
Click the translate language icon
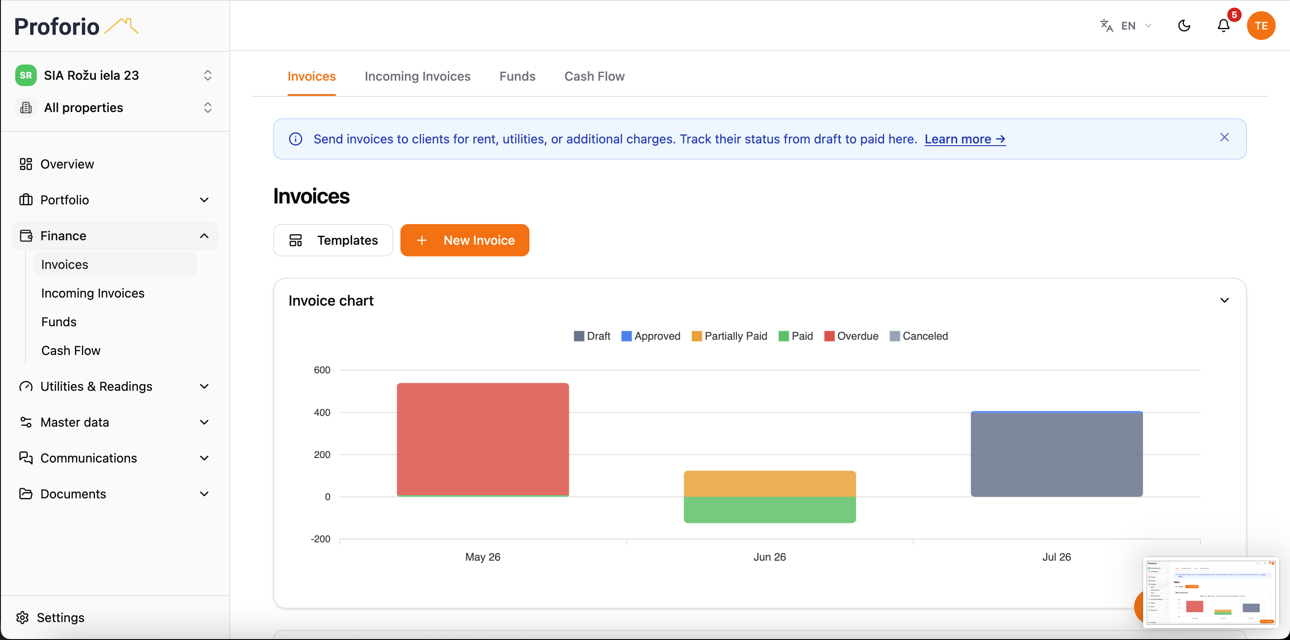pyautogui.click(x=1106, y=26)
